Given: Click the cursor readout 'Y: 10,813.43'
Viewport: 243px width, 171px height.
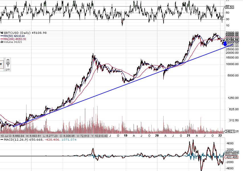Looking at the screenshot, I should 99,136.
